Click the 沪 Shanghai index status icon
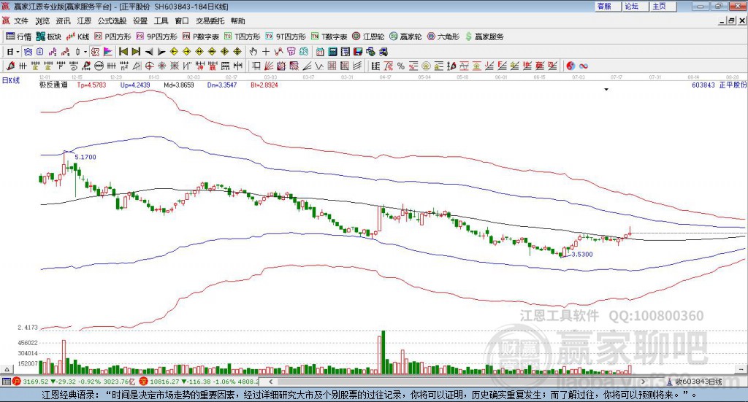 coord(17,381)
